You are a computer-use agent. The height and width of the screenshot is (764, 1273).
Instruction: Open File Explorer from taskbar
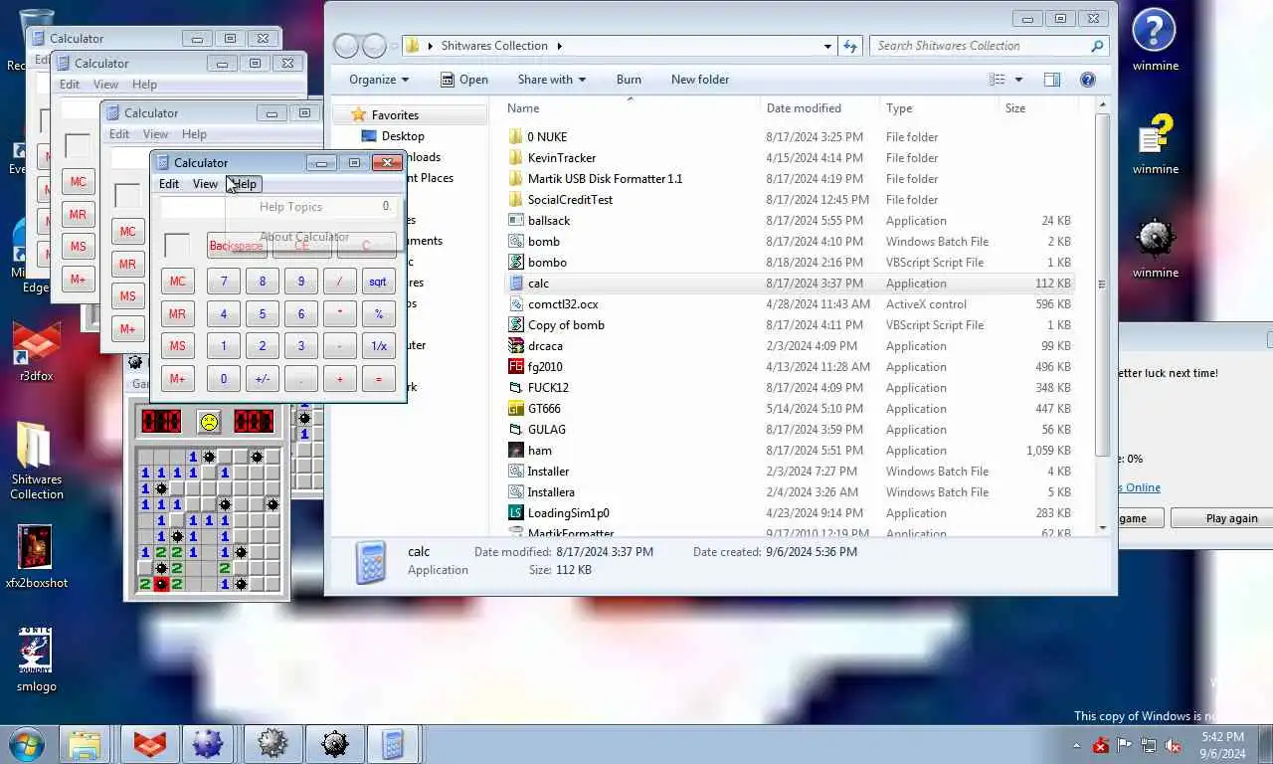point(85,744)
